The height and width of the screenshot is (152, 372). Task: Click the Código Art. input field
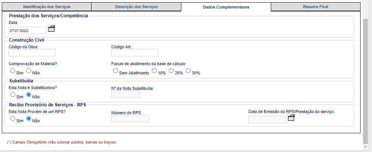(x=135, y=53)
